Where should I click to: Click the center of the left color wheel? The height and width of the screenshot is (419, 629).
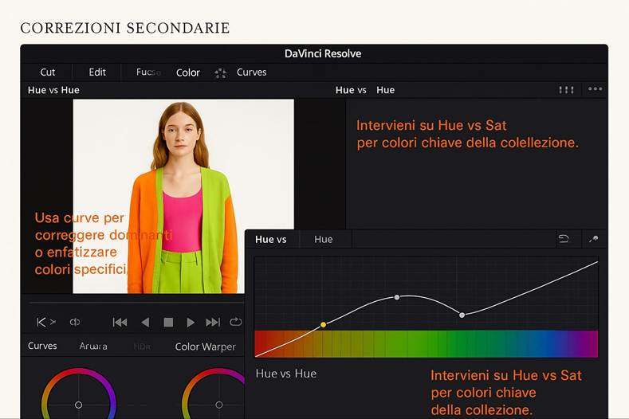79,405
